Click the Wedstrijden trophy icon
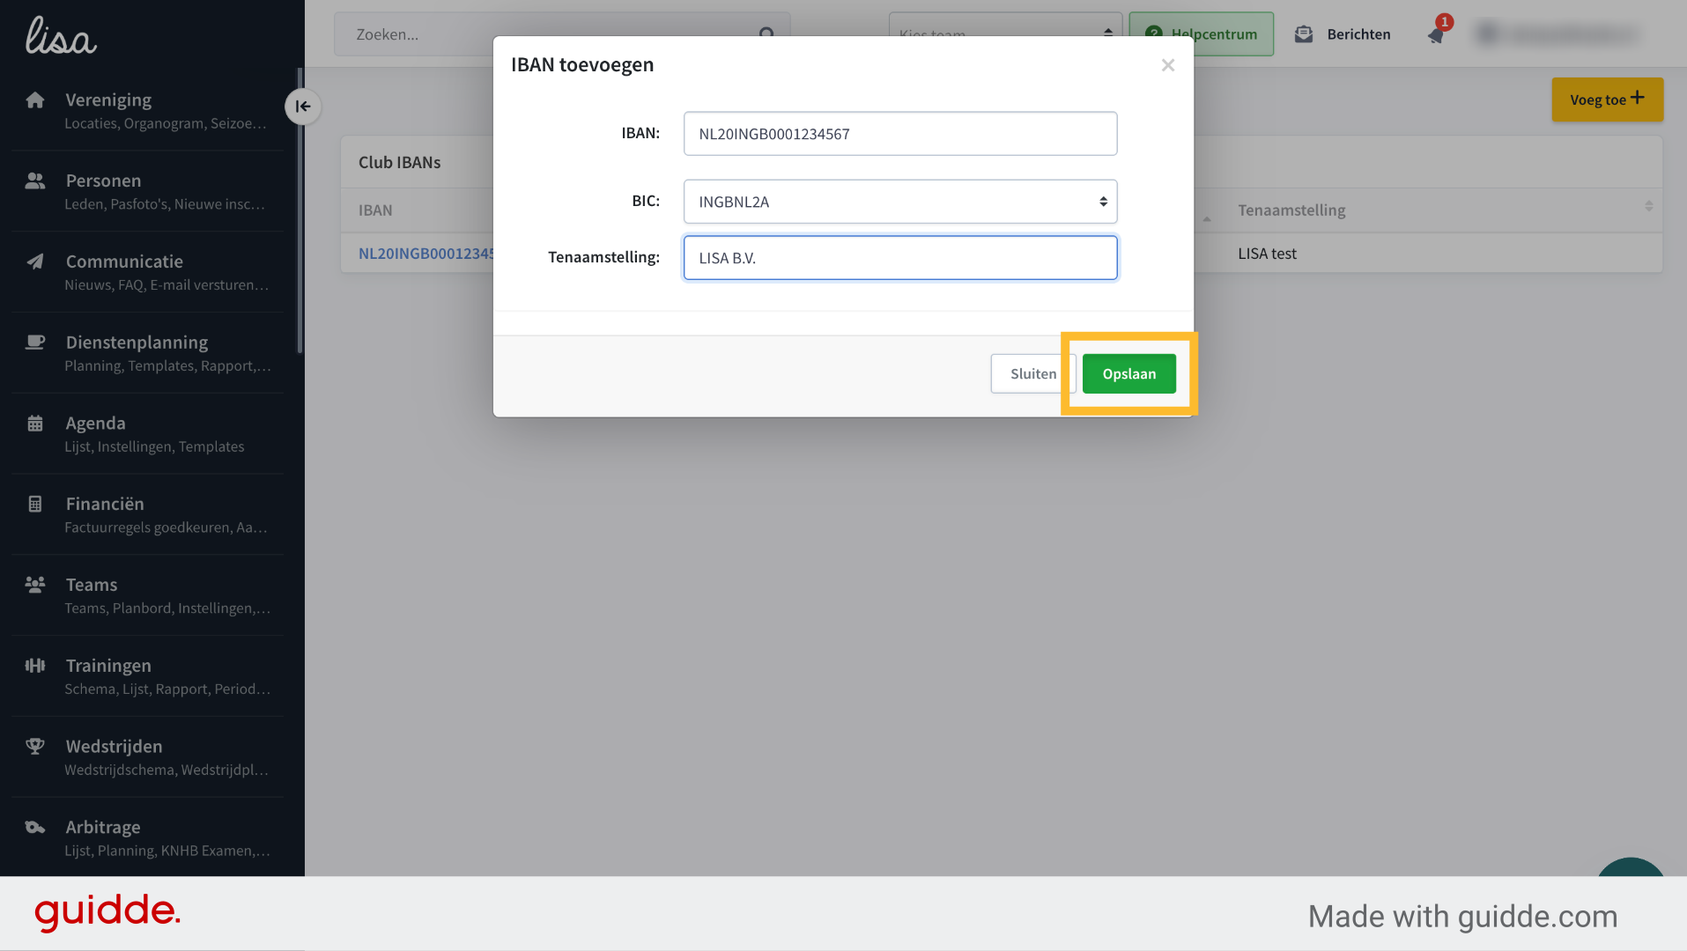Screen dimensions: 1687x951 [35, 747]
